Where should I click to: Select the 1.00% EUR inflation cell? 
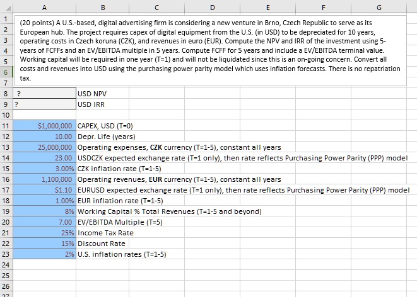[45, 201]
